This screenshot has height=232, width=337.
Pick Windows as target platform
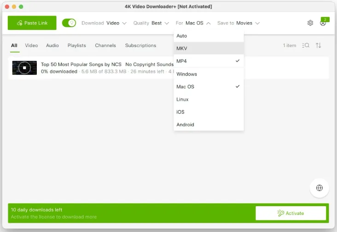[209, 74]
